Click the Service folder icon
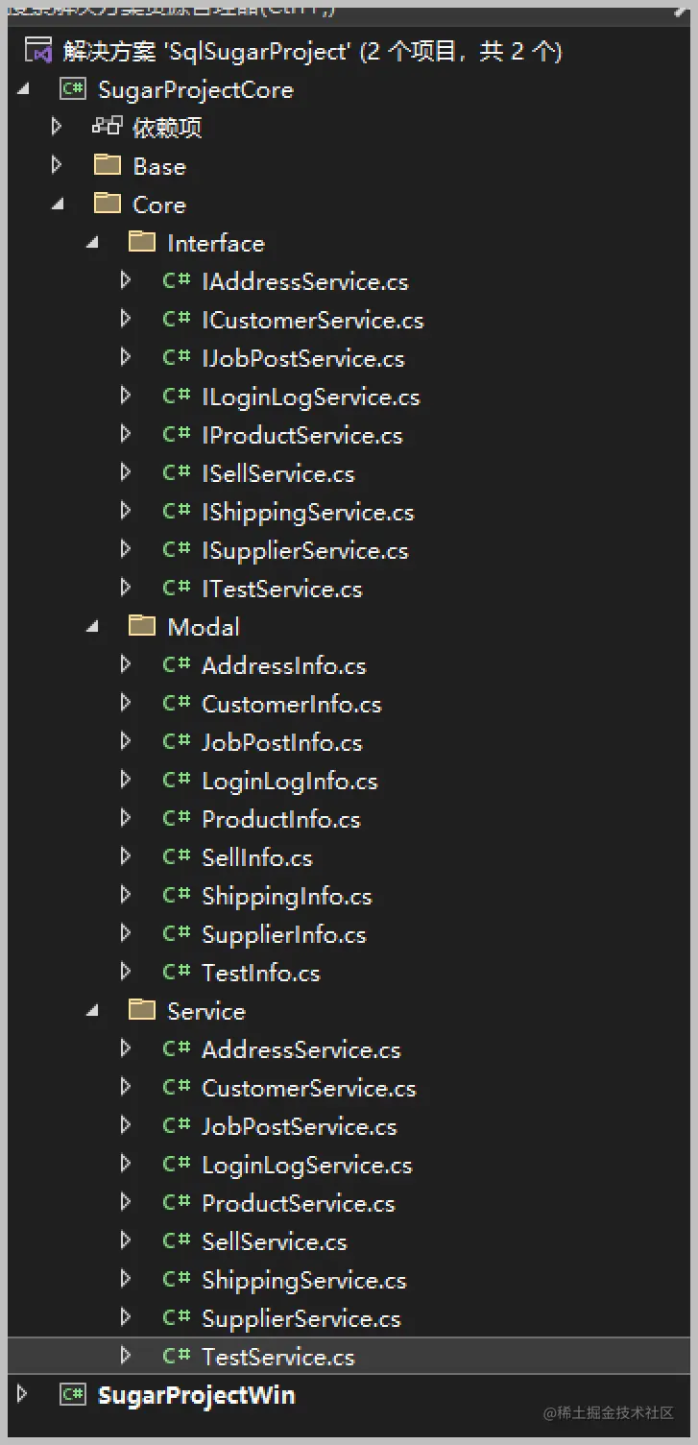 [x=141, y=1010]
